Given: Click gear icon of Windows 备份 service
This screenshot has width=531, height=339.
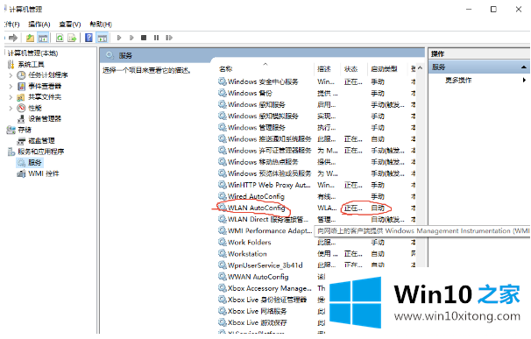Looking at the screenshot, I should click(x=223, y=93).
